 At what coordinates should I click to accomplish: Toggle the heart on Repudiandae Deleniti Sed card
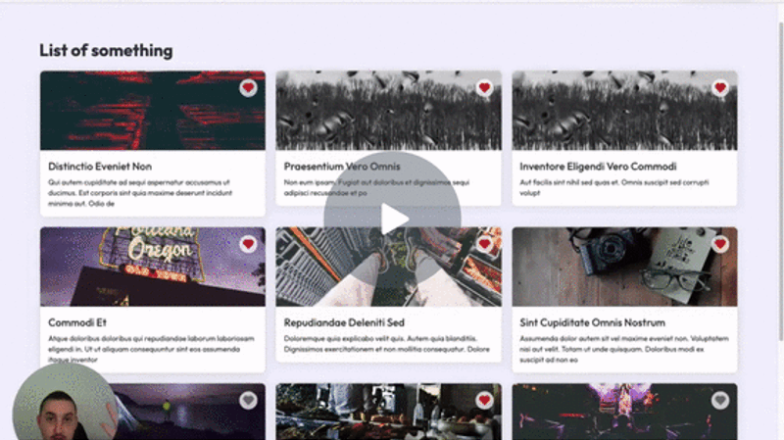coord(484,244)
